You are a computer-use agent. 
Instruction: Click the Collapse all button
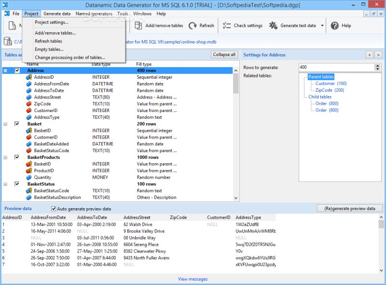[x=224, y=55]
